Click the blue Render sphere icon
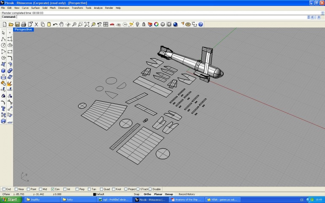 pyautogui.click(x=175, y=24)
